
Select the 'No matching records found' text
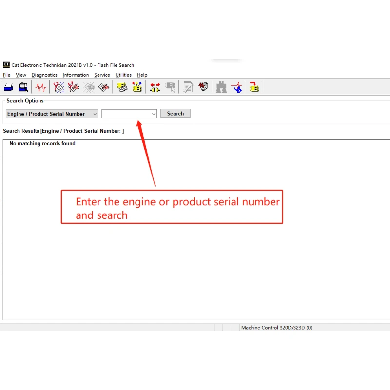pyautogui.click(x=42, y=143)
